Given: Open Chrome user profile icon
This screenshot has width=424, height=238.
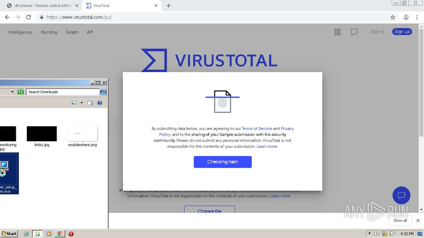Looking at the screenshot, I should point(406,17).
